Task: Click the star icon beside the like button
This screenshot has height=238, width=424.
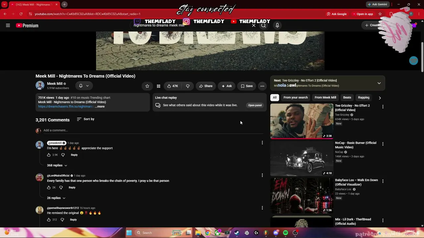Action: (x=147, y=86)
